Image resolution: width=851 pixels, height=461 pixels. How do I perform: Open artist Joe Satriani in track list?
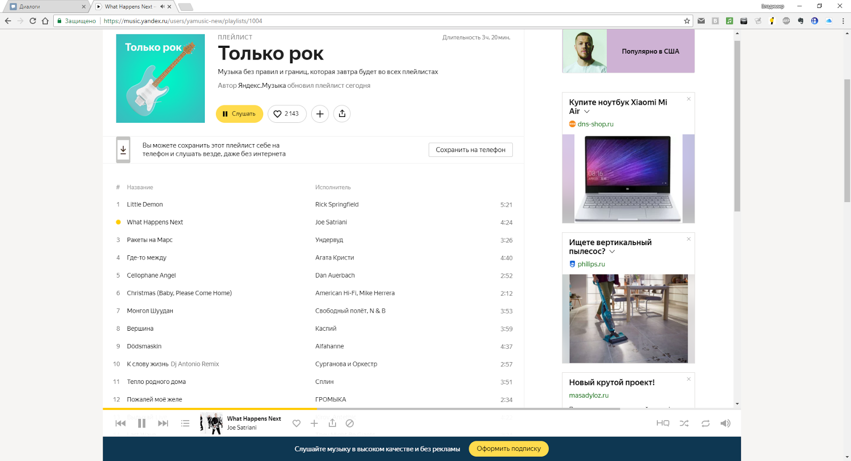(331, 222)
